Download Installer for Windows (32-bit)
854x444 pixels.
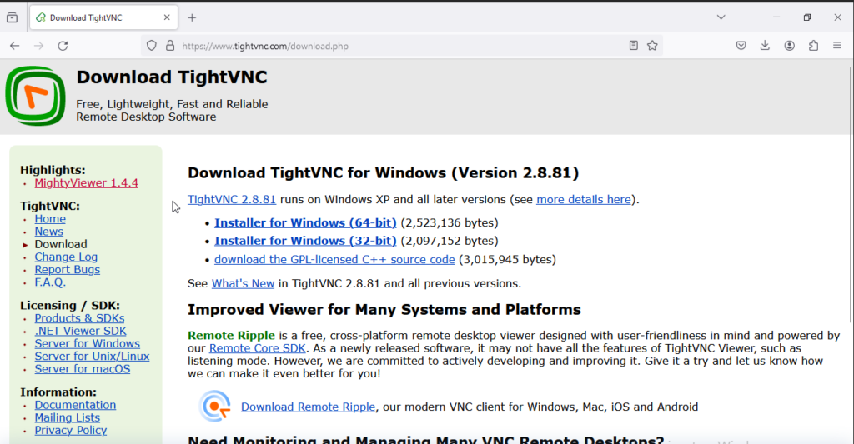pos(305,241)
